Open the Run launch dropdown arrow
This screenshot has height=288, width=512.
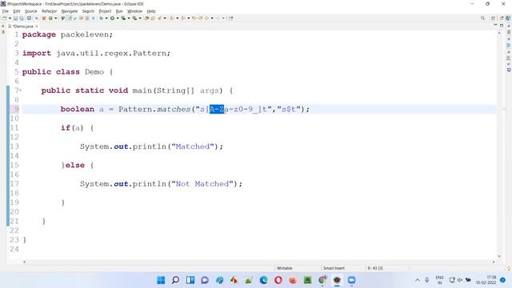coord(118,18)
